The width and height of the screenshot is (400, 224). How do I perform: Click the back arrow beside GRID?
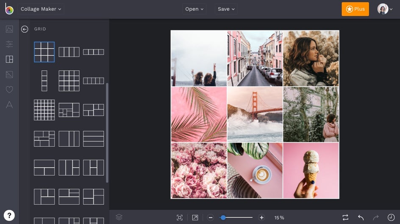pyautogui.click(x=25, y=29)
